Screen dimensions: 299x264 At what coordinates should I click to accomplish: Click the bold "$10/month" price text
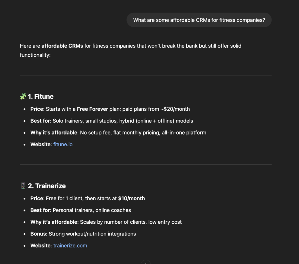(131, 198)
